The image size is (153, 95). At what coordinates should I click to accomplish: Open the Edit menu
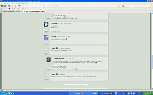(5, 3)
